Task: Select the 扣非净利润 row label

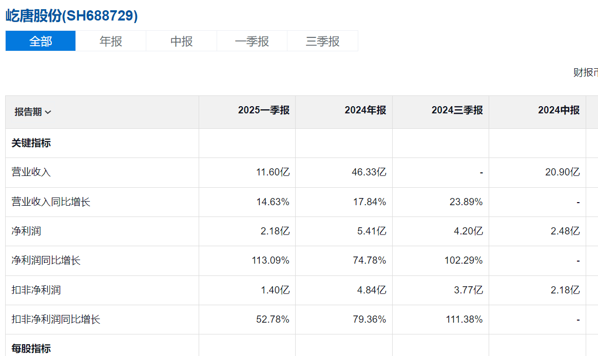Action: [36, 290]
